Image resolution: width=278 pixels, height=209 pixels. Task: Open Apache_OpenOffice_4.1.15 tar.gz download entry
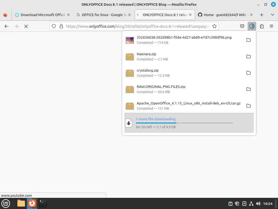tap(184, 106)
